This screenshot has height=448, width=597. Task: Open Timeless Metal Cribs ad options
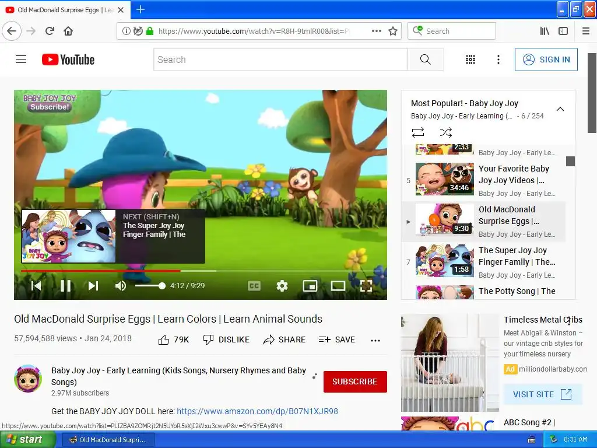[x=569, y=321]
